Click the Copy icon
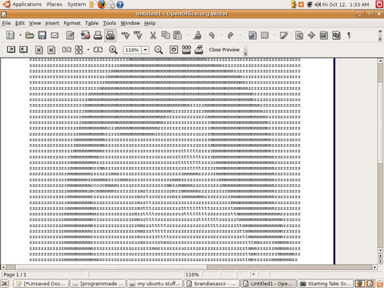384x288 pixels. coord(166,35)
